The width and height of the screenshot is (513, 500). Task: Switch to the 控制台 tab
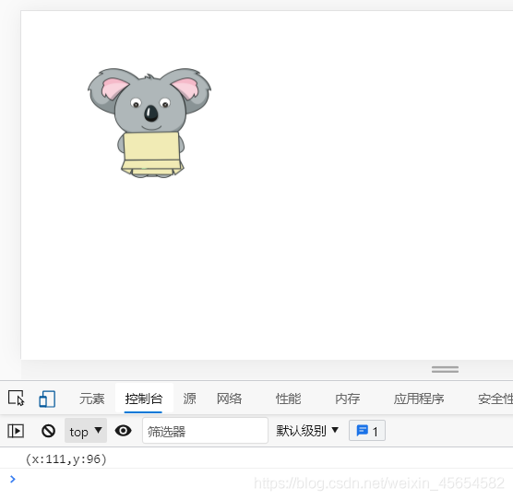tap(144, 399)
